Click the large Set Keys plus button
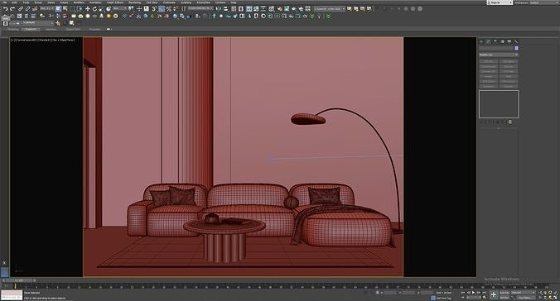560x301 pixels. (x=494, y=294)
